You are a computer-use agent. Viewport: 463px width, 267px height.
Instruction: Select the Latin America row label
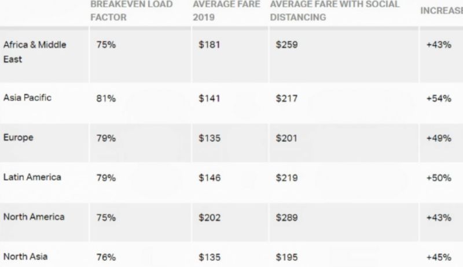click(x=32, y=177)
